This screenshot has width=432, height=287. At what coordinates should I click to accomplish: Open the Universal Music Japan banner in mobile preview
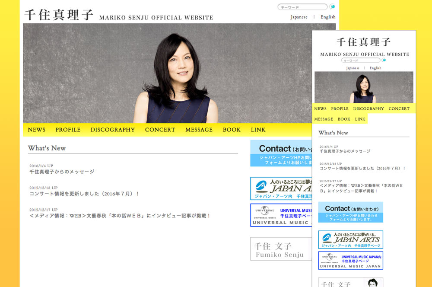tap(350, 261)
